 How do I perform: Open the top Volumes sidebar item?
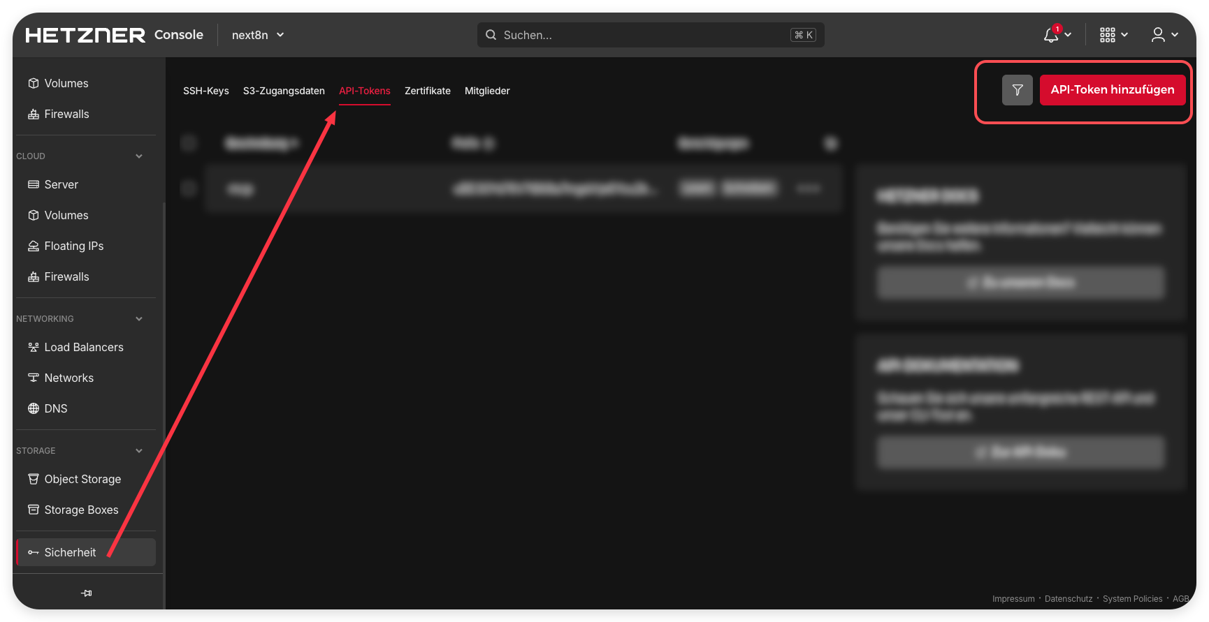[x=85, y=83]
